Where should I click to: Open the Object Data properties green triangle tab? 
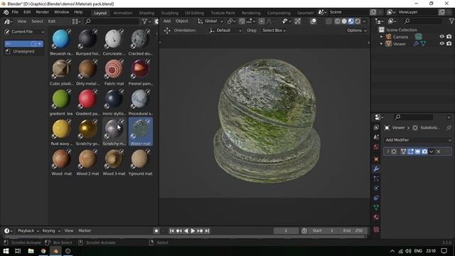(376, 208)
